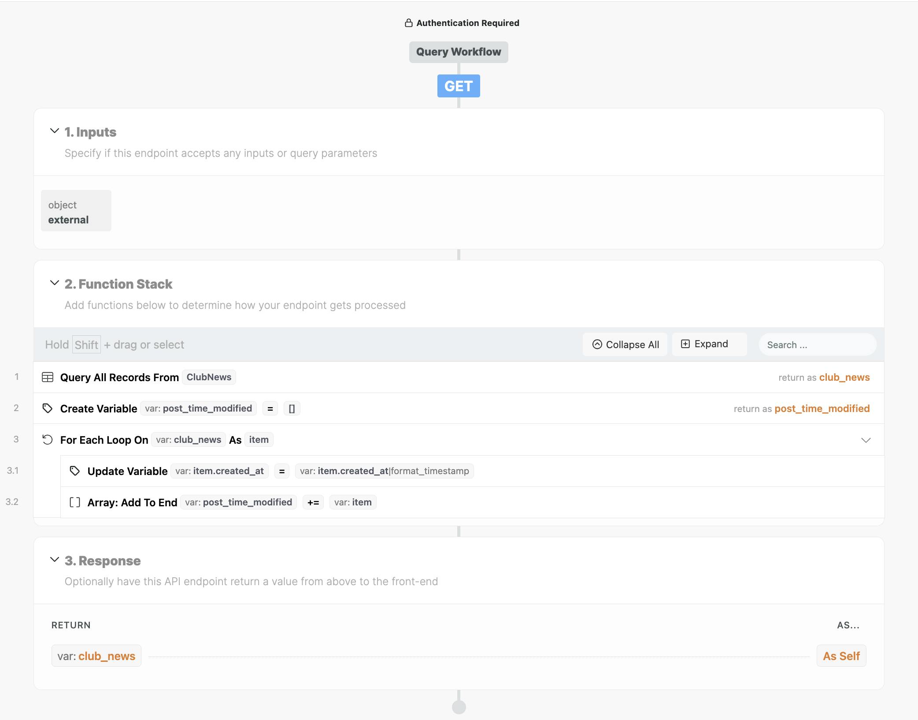Focus the function stack Search field
The height and width of the screenshot is (720, 918).
click(x=817, y=345)
